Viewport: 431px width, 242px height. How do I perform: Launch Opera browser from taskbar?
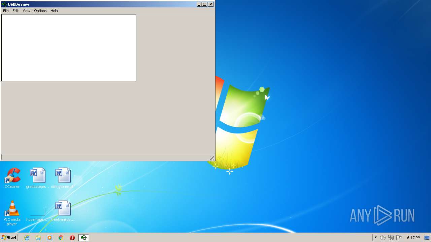coord(72,238)
